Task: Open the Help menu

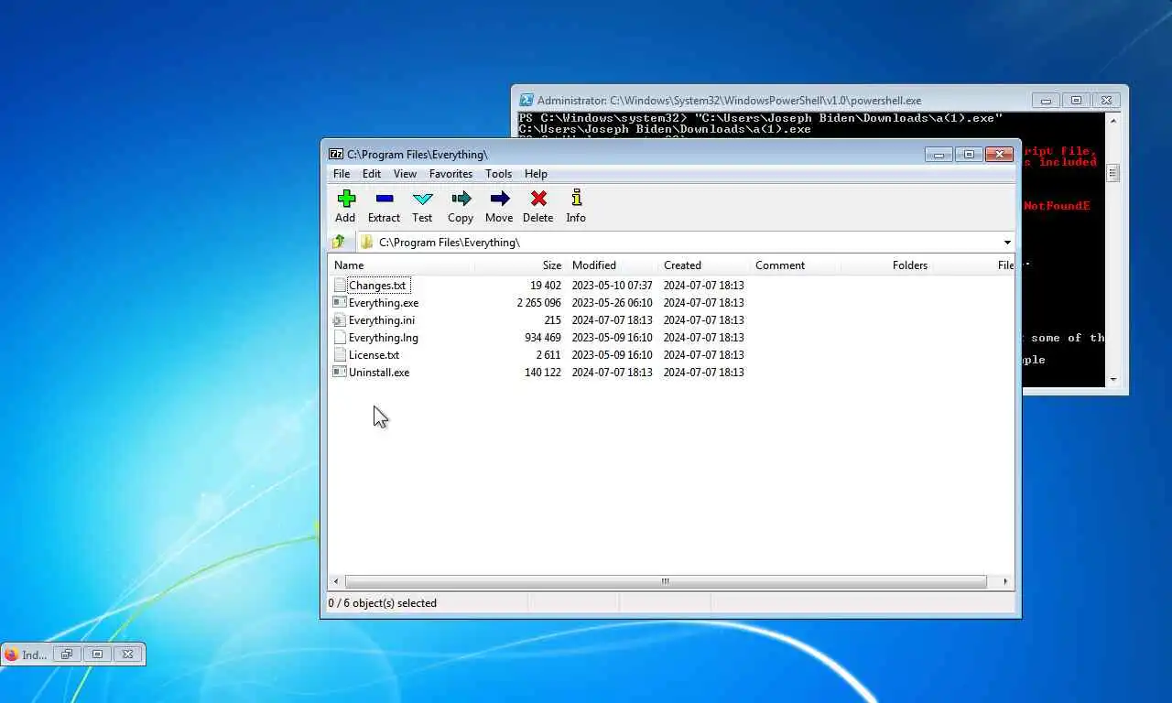Action: click(x=537, y=174)
